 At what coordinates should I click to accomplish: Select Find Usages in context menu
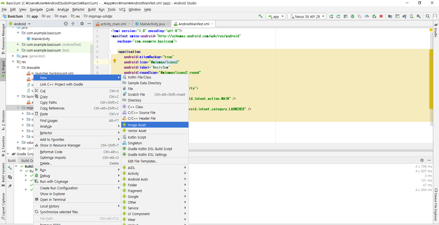77,120
